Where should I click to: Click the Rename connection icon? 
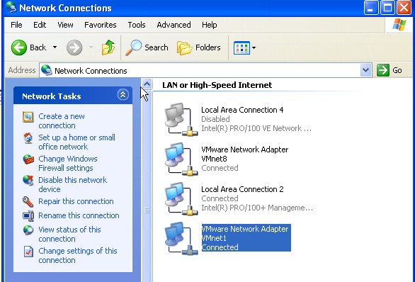point(28,216)
